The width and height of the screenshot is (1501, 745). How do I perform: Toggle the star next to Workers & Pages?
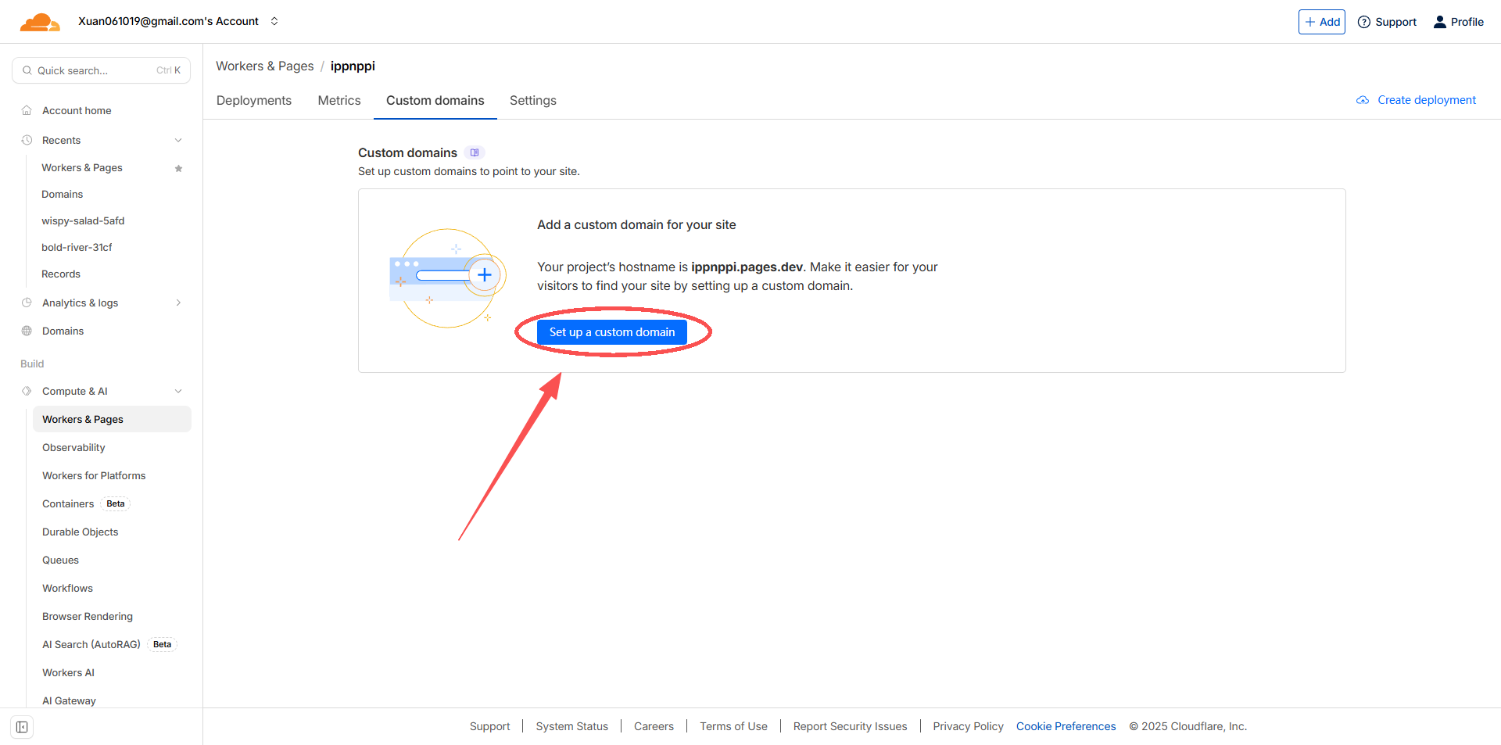click(178, 168)
